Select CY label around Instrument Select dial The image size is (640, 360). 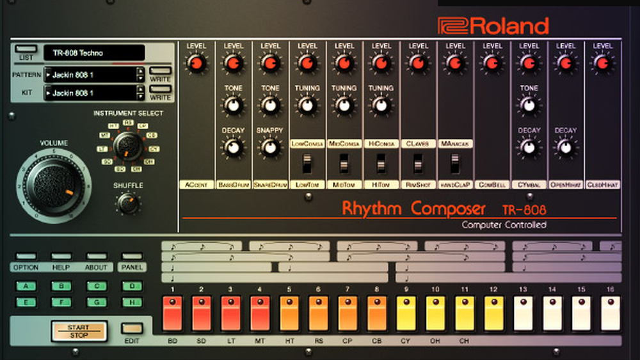point(154,149)
